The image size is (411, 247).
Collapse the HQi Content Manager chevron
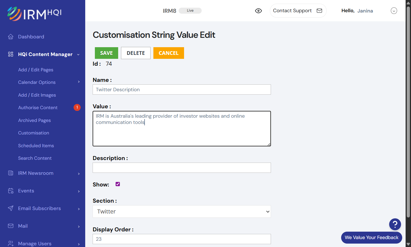pos(78,55)
